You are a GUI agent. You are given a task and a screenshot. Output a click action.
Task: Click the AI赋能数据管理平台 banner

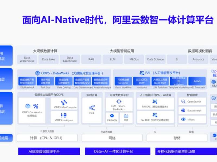(x=49, y=151)
